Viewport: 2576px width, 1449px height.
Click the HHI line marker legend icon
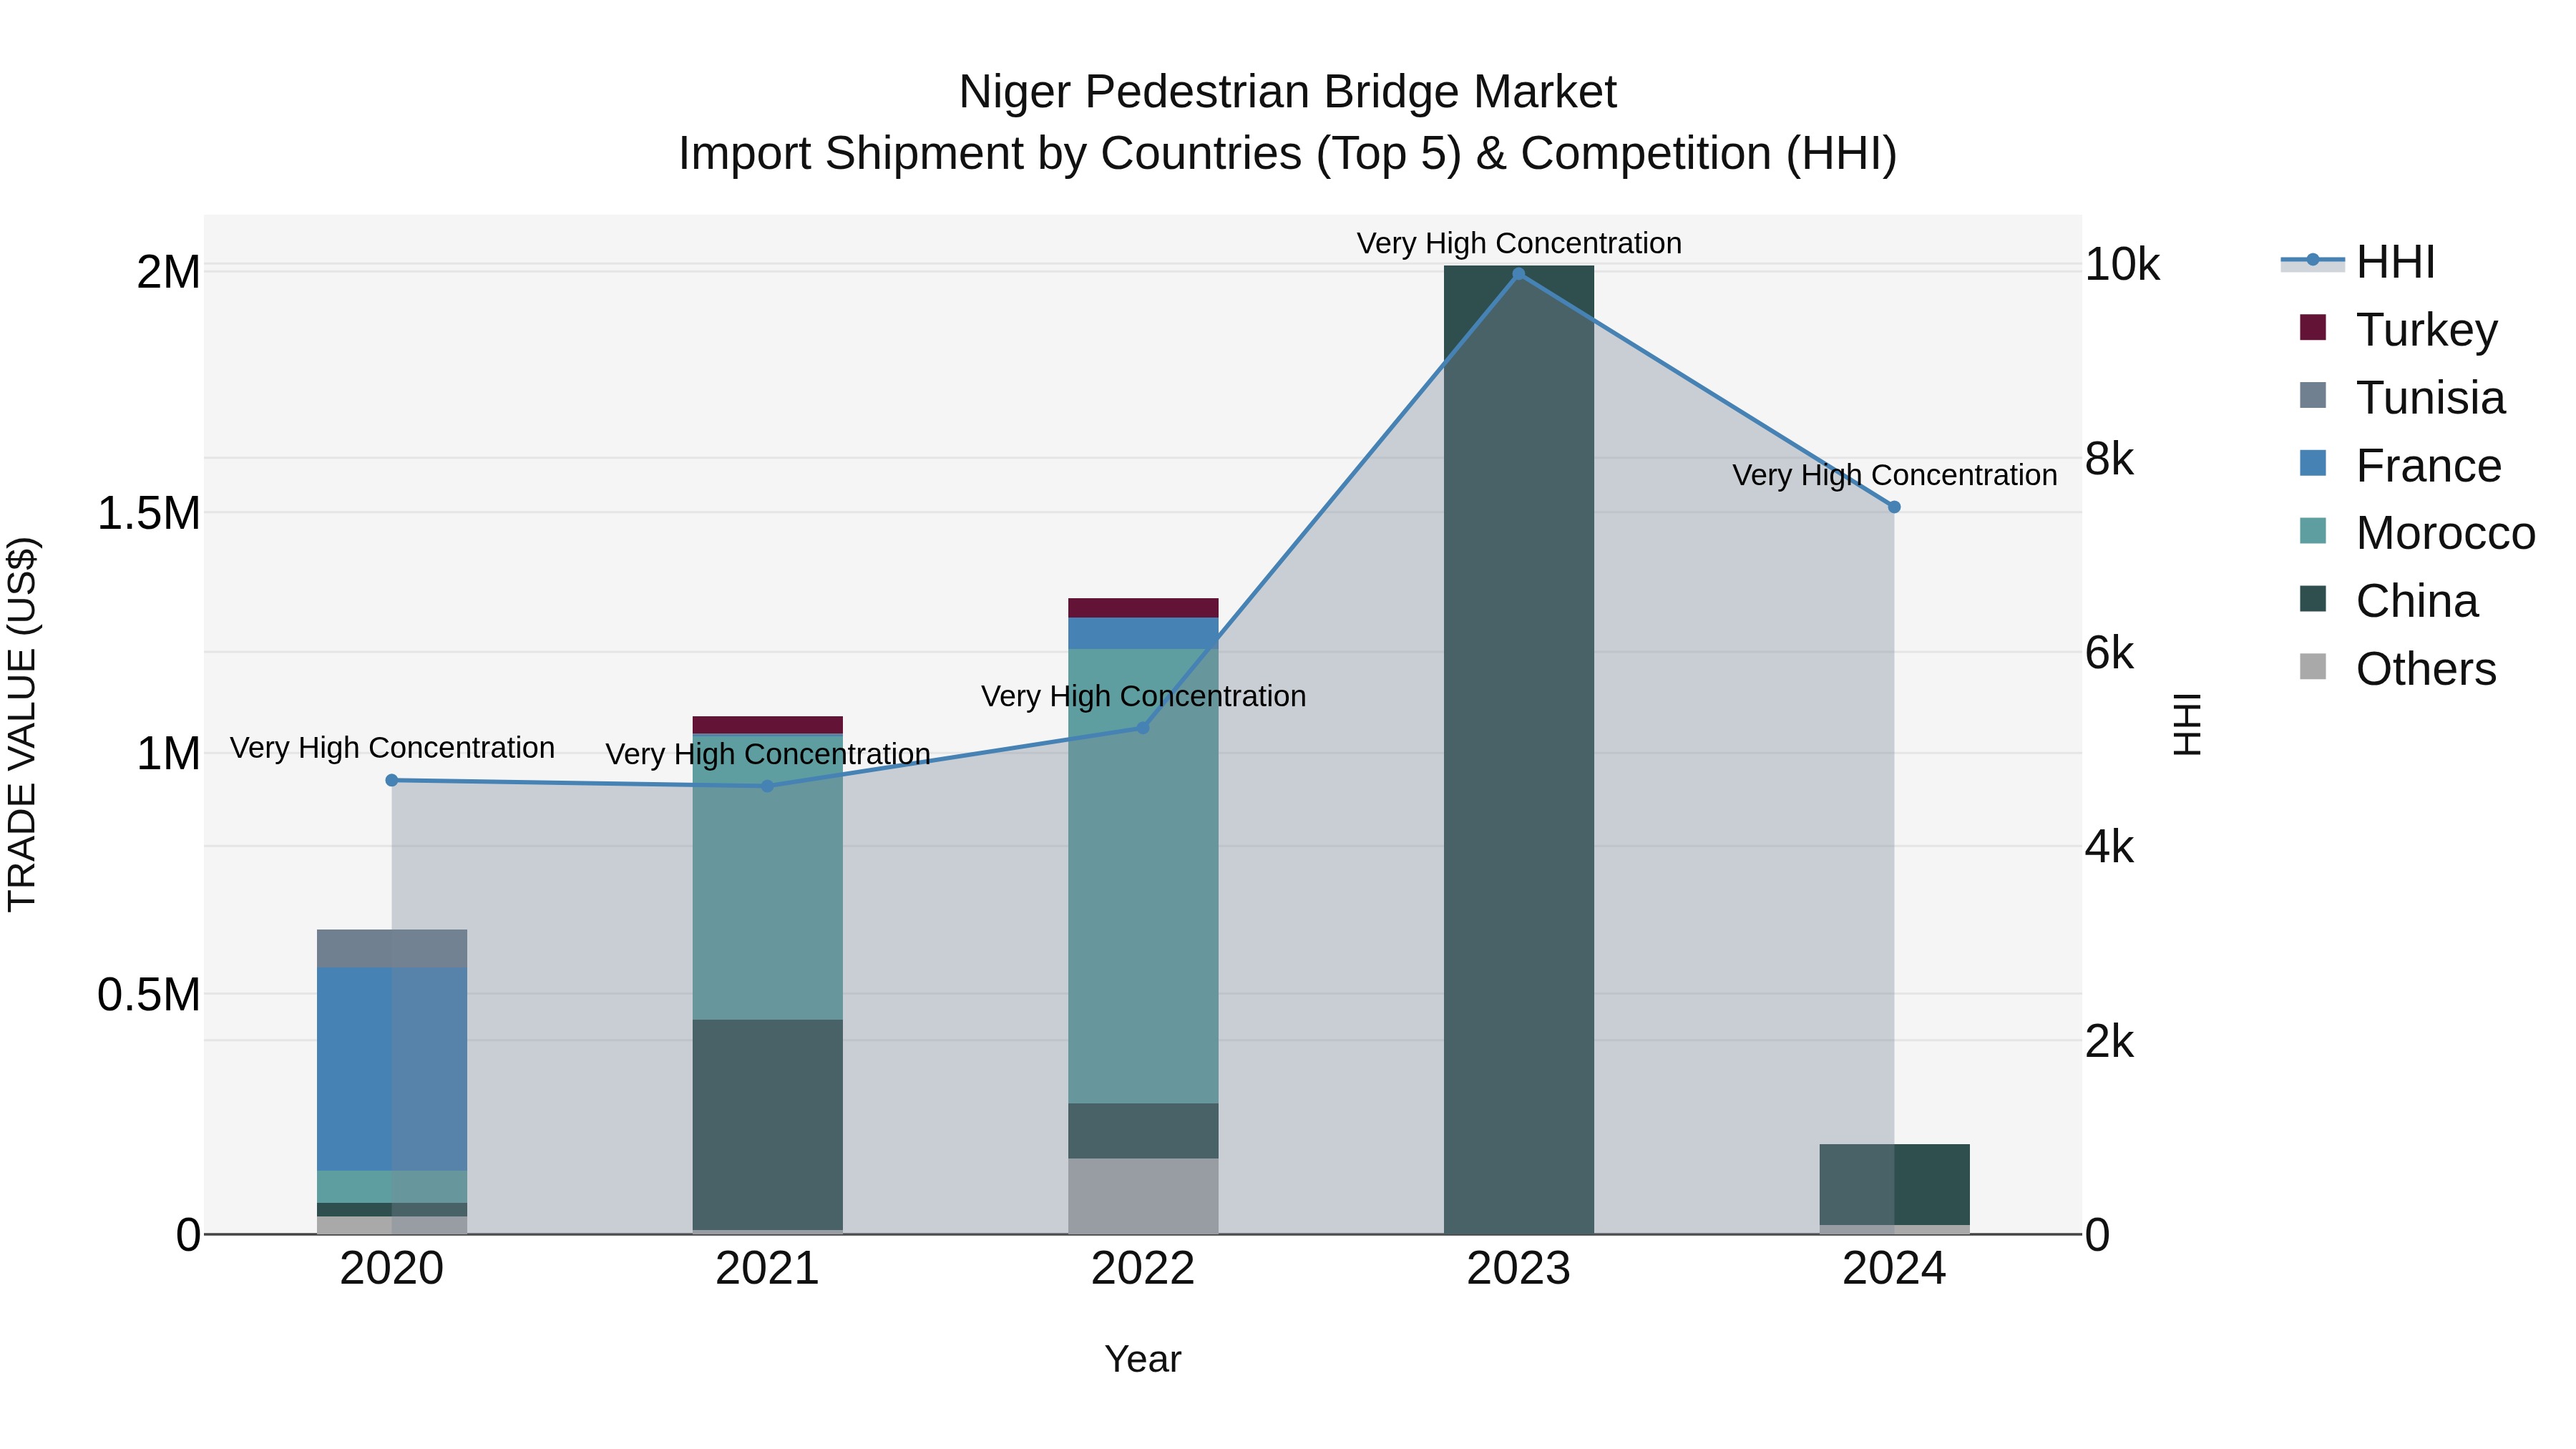click(x=2312, y=261)
